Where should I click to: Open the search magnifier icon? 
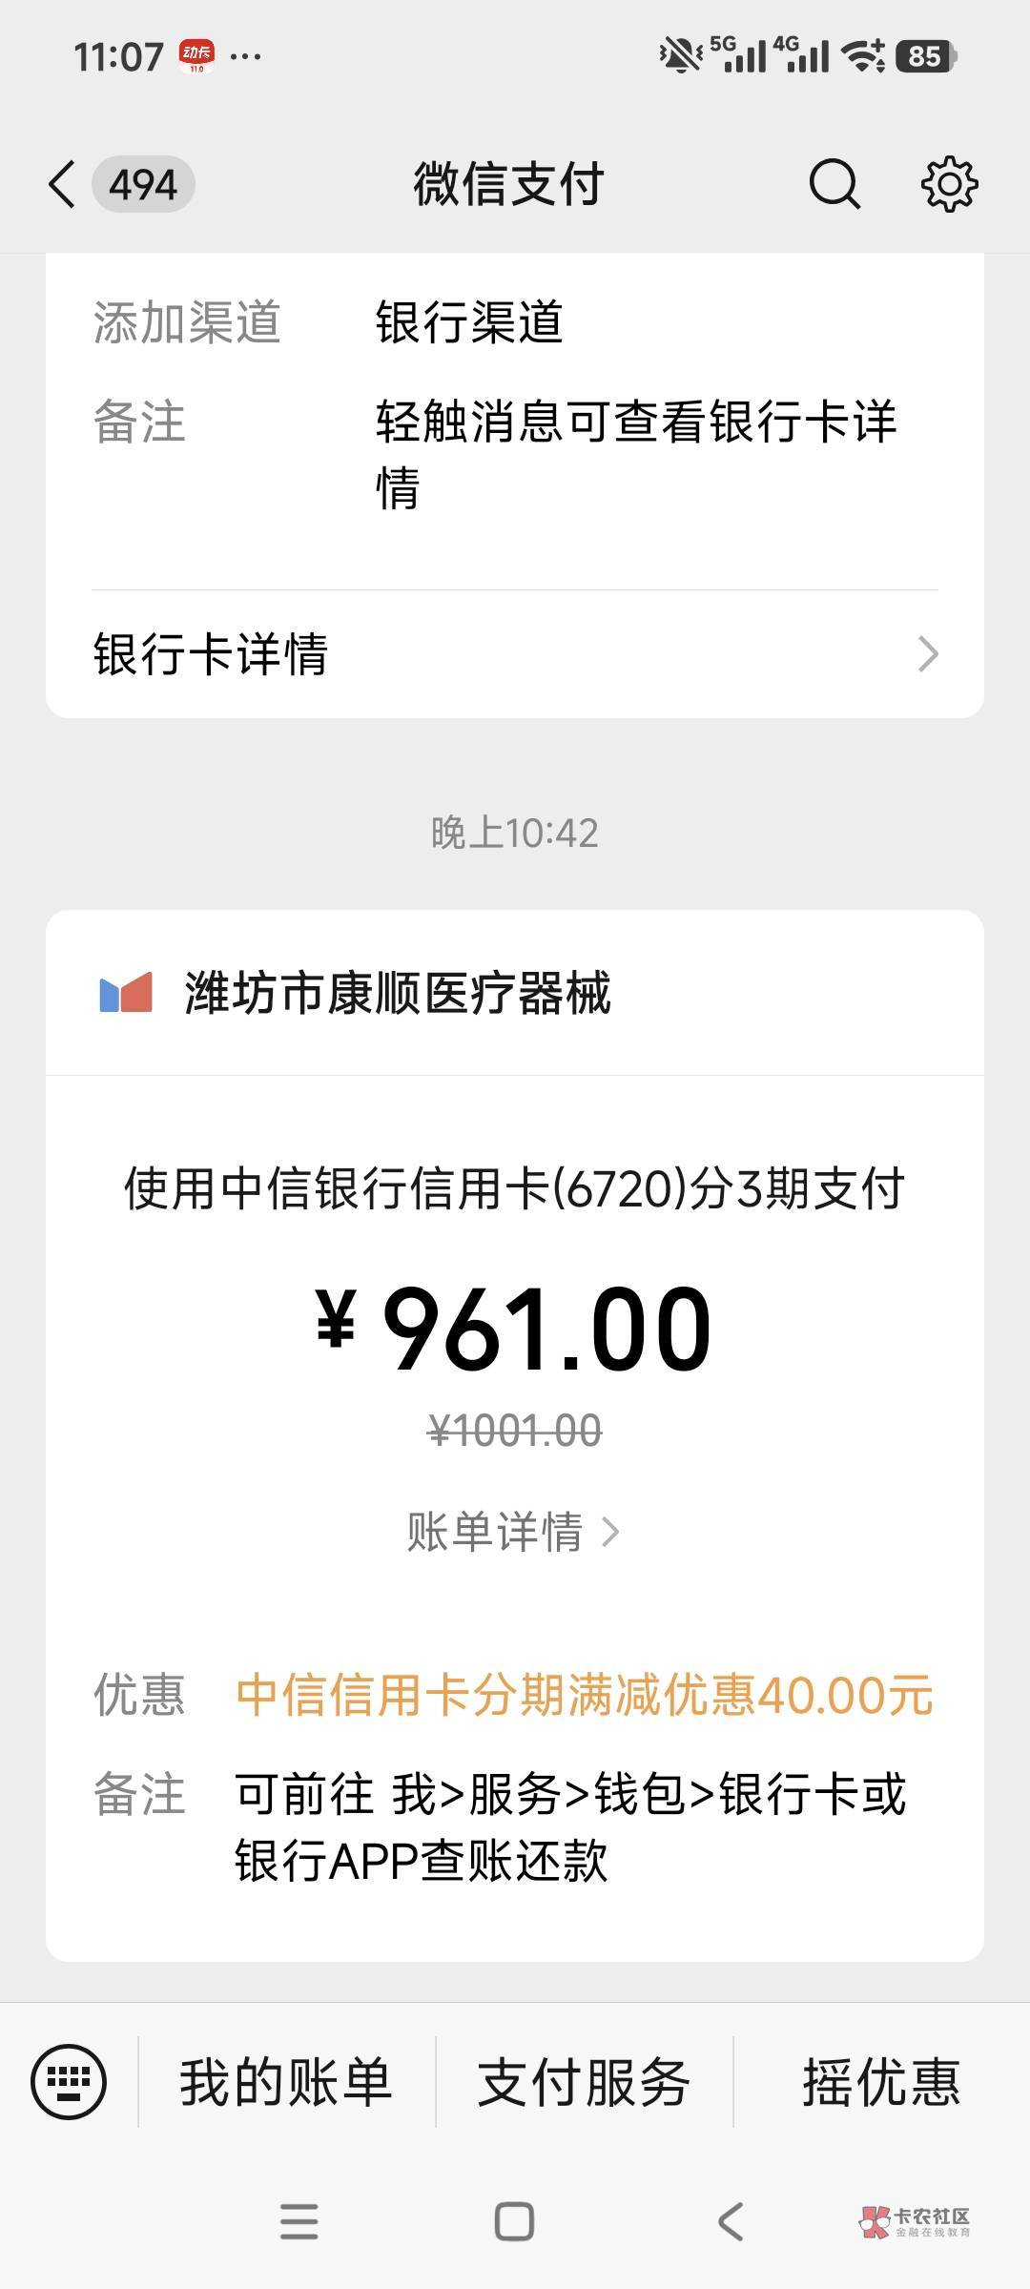834,184
